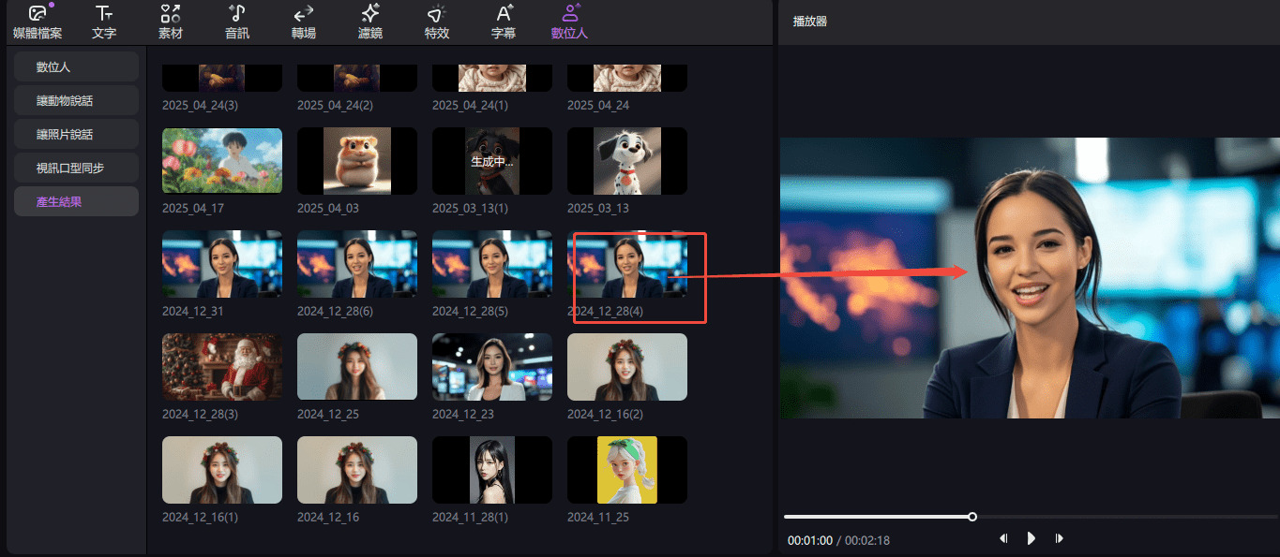This screenshot has height=557, width=1280.
Task: Open the 讓動物說話 category
Action: [76, 100]
